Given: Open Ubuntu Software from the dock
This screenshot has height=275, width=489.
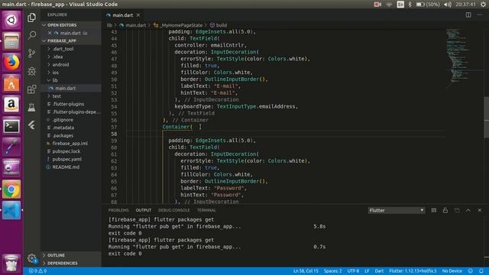Looking at the screenshot, I should tap(11, 83).
